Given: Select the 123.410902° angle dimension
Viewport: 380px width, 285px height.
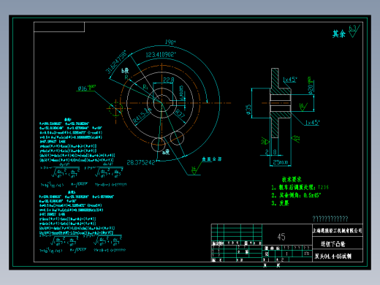Looking at the screenshot, I should coord(161,55).
